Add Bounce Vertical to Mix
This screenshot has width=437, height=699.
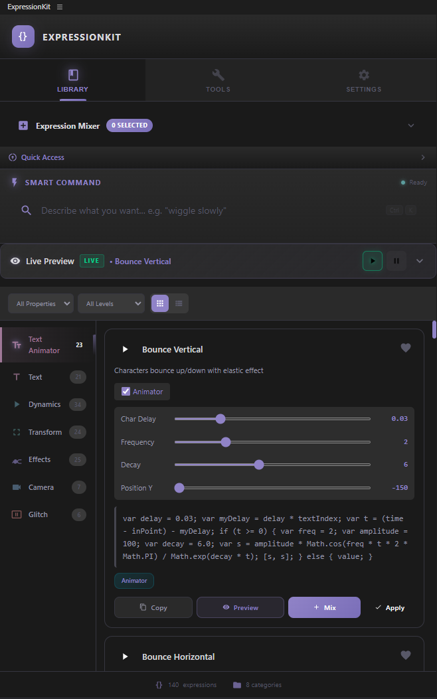click(324, 607)
